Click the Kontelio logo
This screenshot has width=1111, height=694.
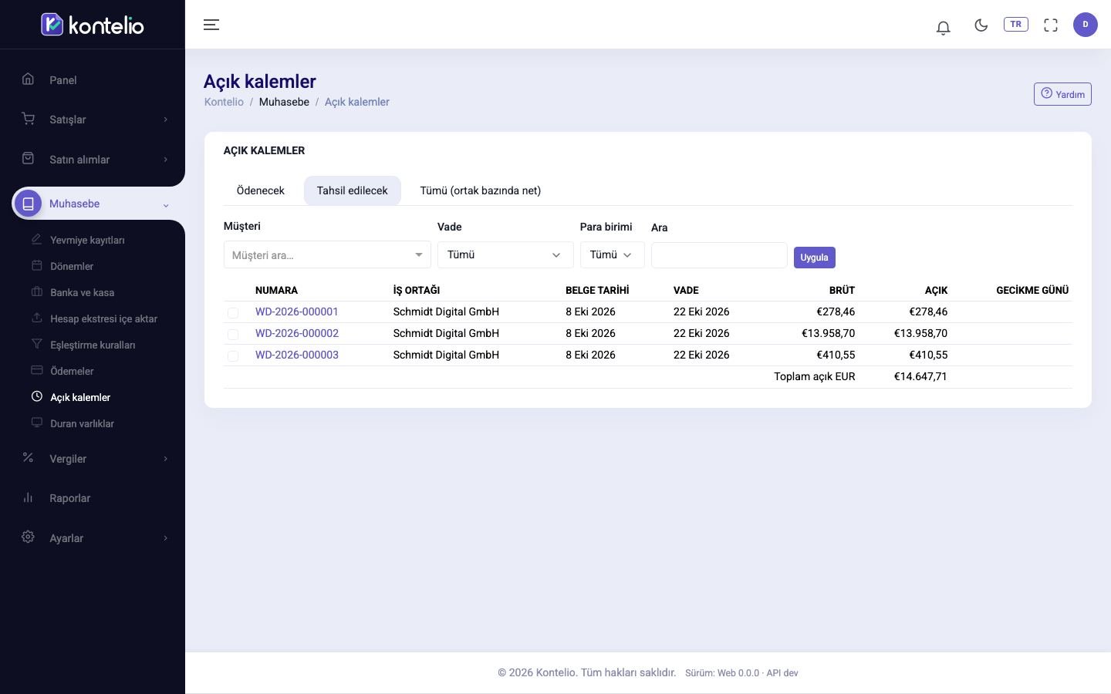[93, 25]
